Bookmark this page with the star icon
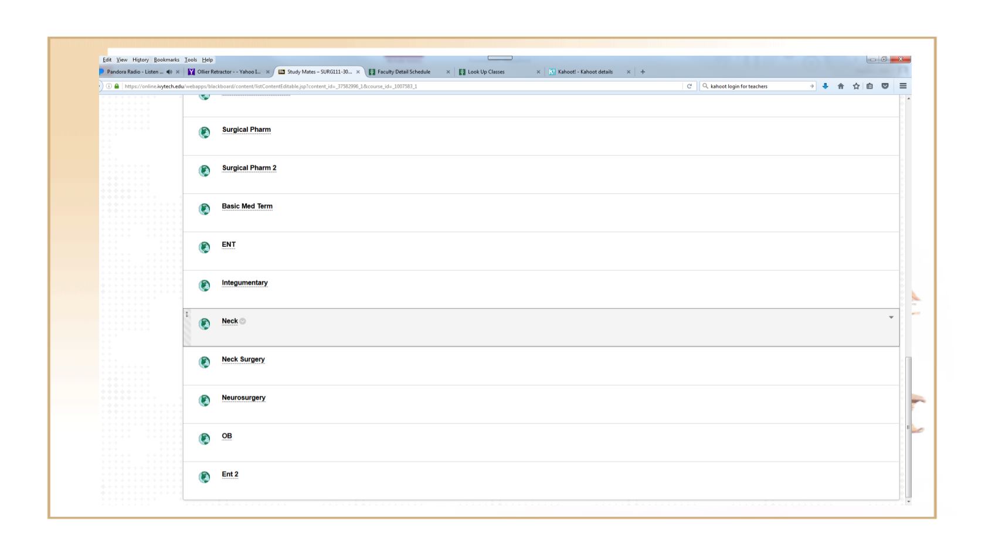 coord(856,86)
